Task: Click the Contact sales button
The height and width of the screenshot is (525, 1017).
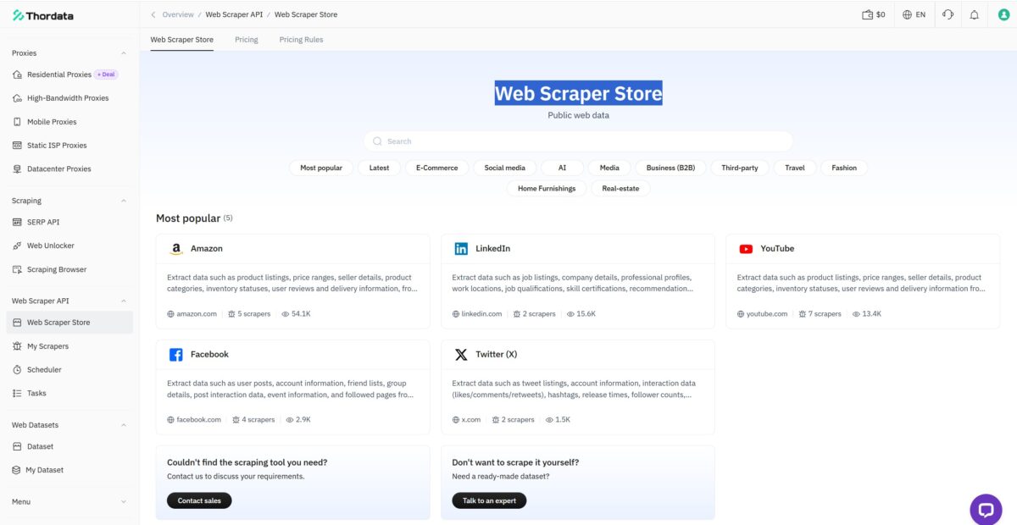Action: [199, 500]
